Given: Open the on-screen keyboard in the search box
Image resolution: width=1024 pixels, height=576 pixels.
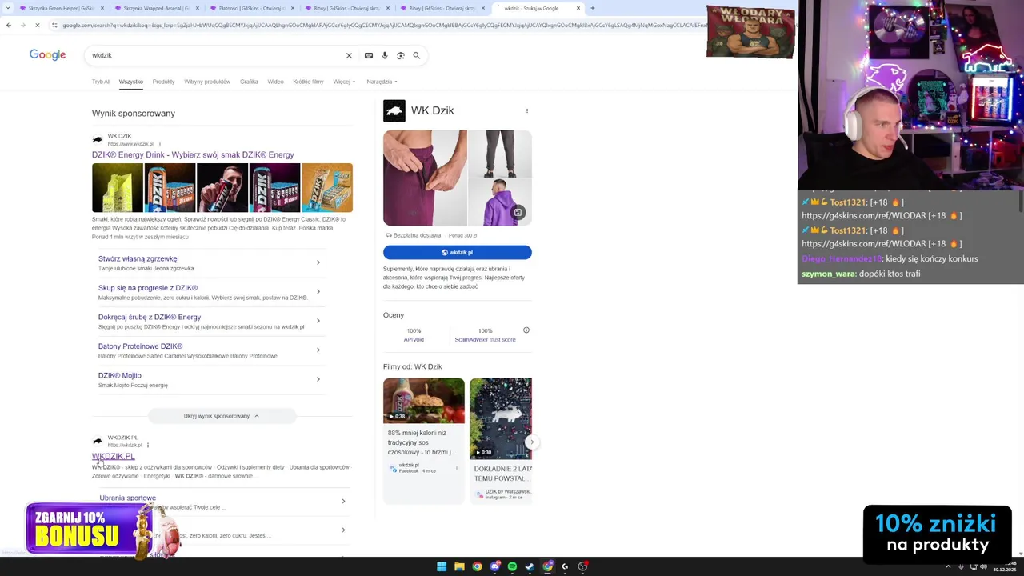Looking at the screenshot, I should click(369, 55).
